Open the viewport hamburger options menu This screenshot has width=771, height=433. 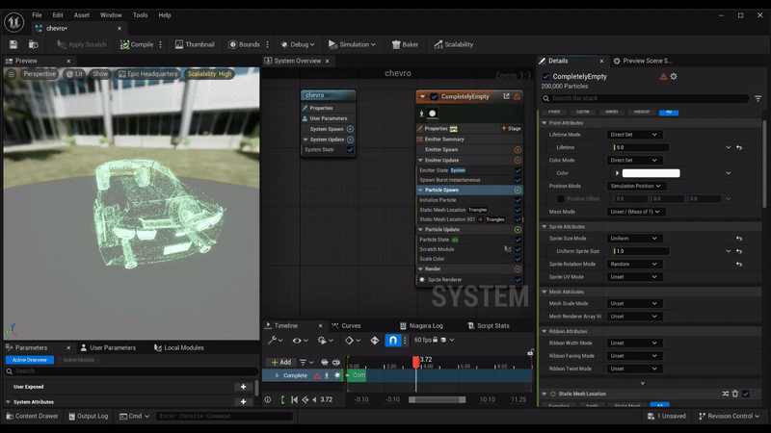(x=11, y=74)
